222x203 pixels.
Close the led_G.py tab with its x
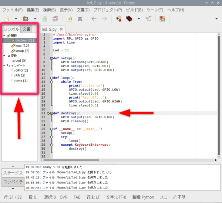(x=61, y=29)
